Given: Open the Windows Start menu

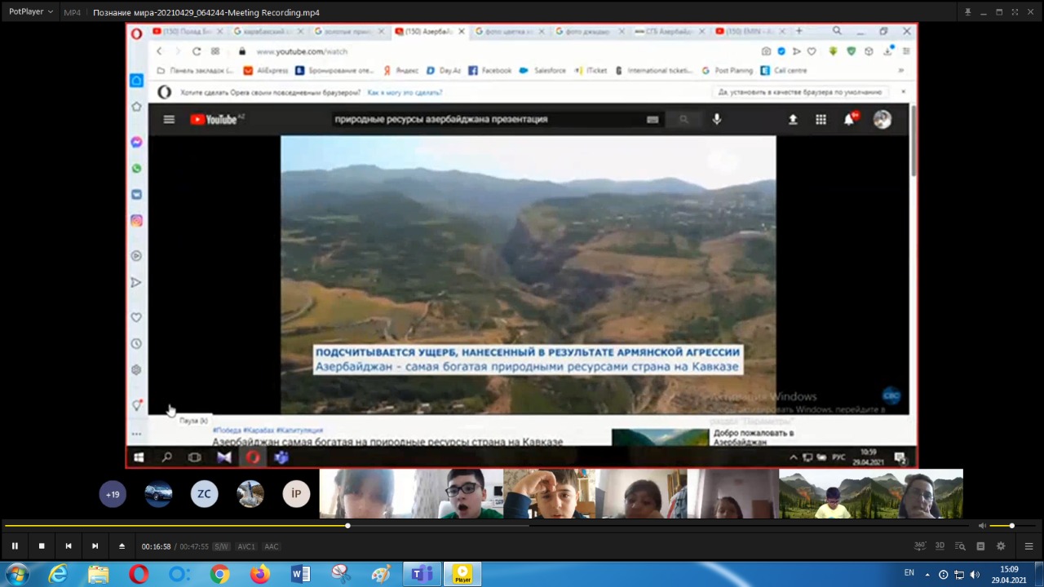Looking at the screenshot, I should tap(16, 575).
